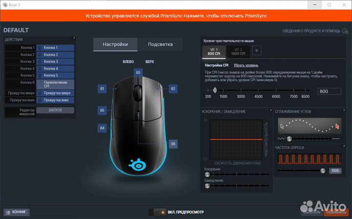Open the Кнопка 5 action dropdown
Image resolution: width=352 pixels, height=219 pixels.
pos(55,75)
